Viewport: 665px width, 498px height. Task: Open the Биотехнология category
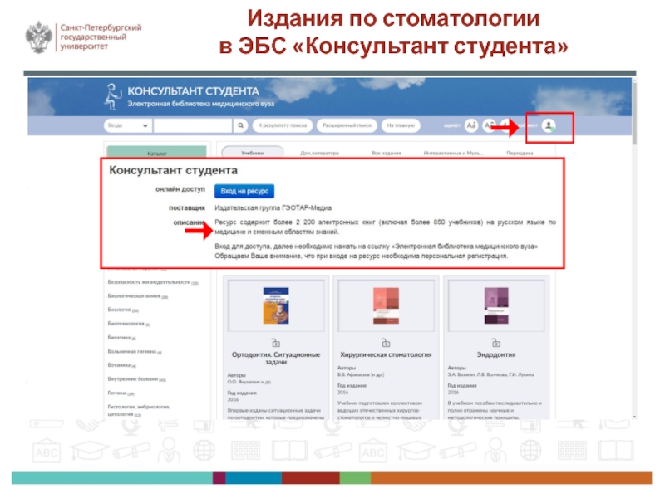click(x=129, y=324)
